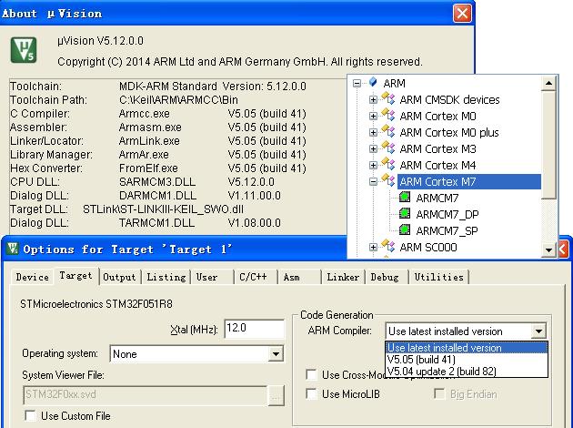Select the ARM Cortex M4 tree row
This screenshot has width=573, height=428.
[437, 166]
